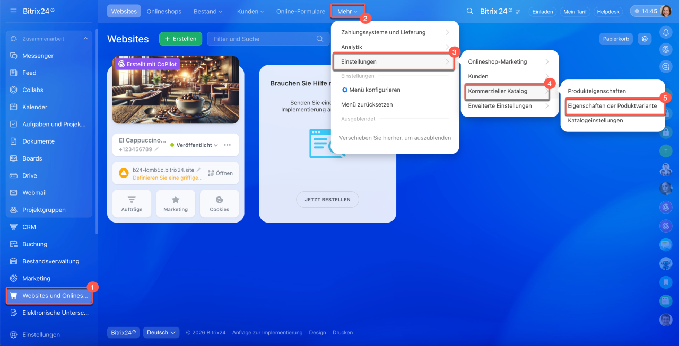Viewport: 679px width, 346px height.
Task: Open the Kunden entry in Einstellungen submenu
Action: click(x=509, y=76)
